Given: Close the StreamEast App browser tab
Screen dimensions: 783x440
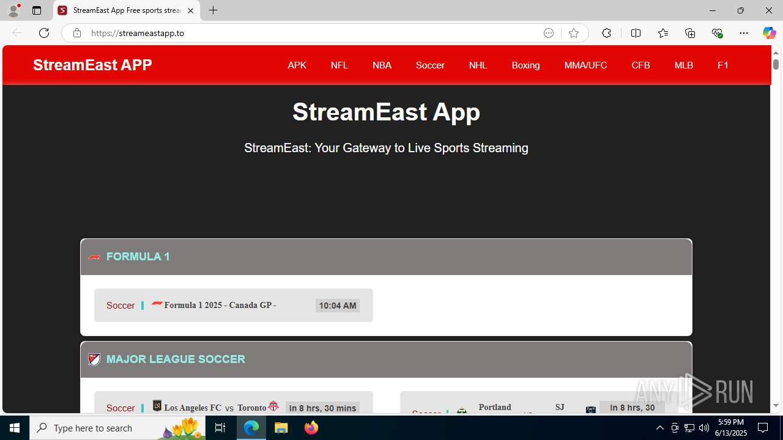Looking at the screenshot, I should (x=191, y=10).
